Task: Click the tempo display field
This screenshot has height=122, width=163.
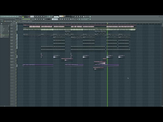Action: coord(32,17)
